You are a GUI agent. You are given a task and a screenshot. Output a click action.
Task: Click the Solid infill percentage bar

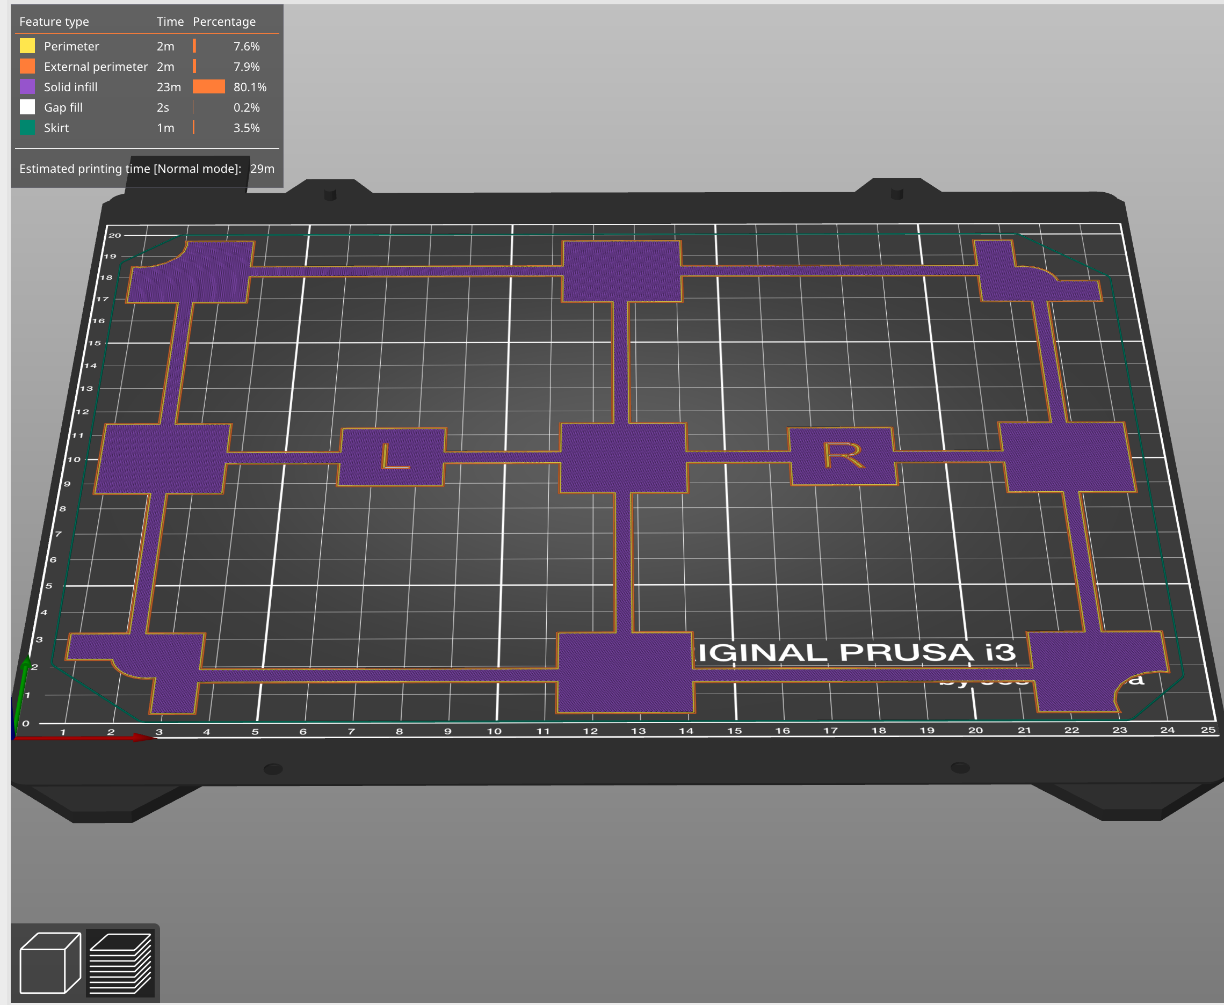tap(208, 87)
